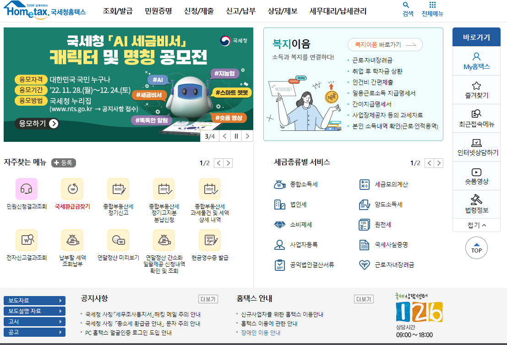
Task: Open 세금모의계산 calculator icon
Action: pos(365,184)
